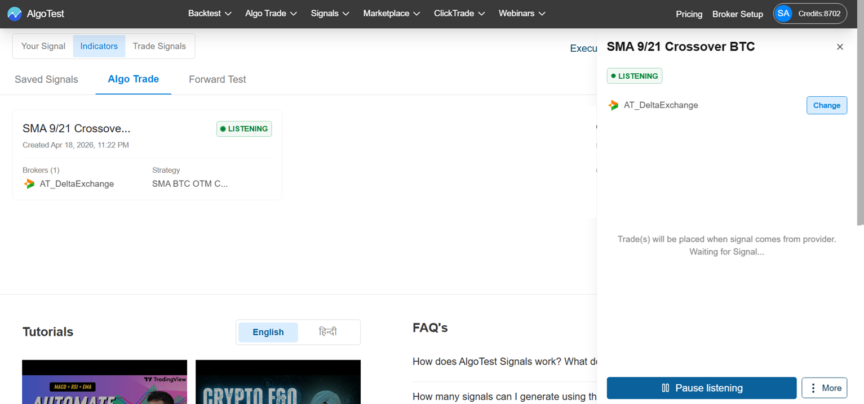This screenshot has height=404, width=864.
Task: Click the LISTENING status badge on card
Action: [x=244, y=129]
